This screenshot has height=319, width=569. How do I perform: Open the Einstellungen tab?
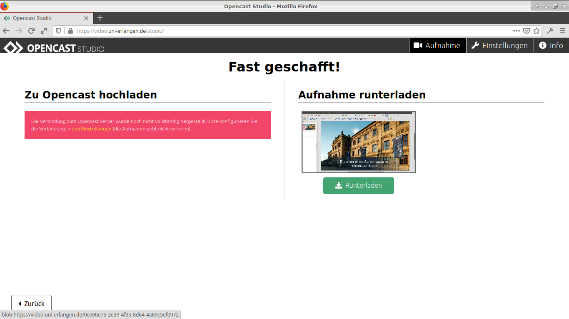pos(499,45)
